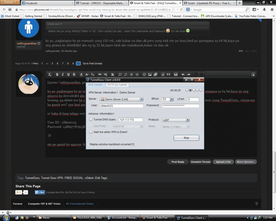Switch to the Facebook browser tab
Image resolution: width=276 pixels, height=221 pixels.
pos(48,3)
